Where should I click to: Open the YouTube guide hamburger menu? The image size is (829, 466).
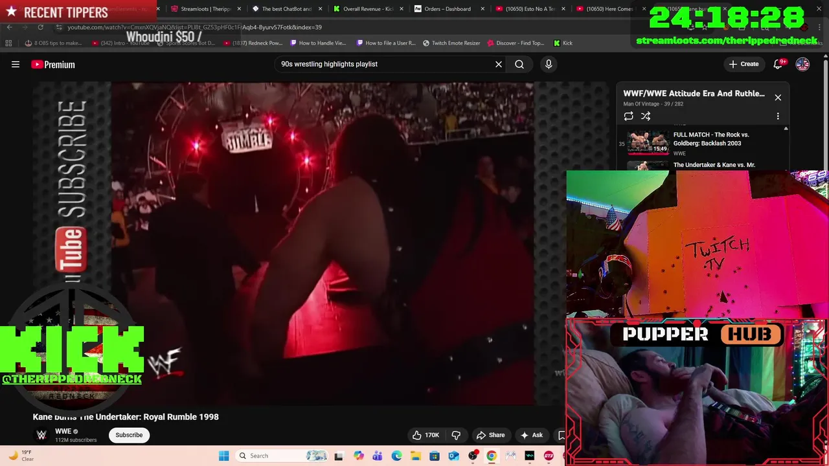[x=16, y=64]
